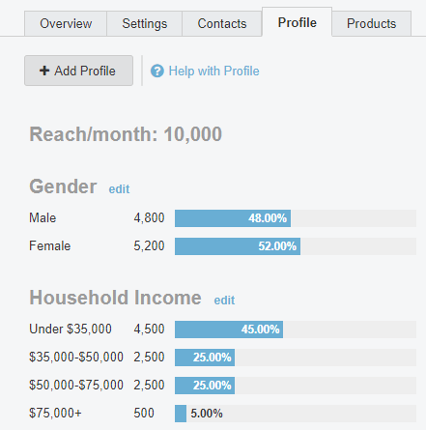Edit the Gender section
The image size is (426, 430).
119,189
